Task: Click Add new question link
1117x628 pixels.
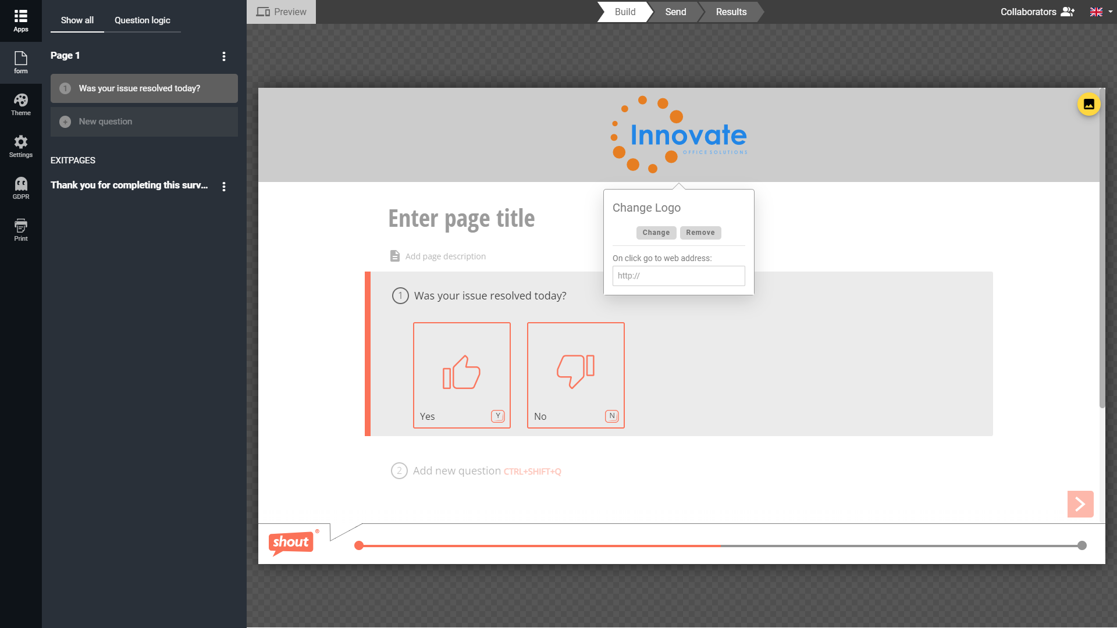Action: tap(457, 471)
